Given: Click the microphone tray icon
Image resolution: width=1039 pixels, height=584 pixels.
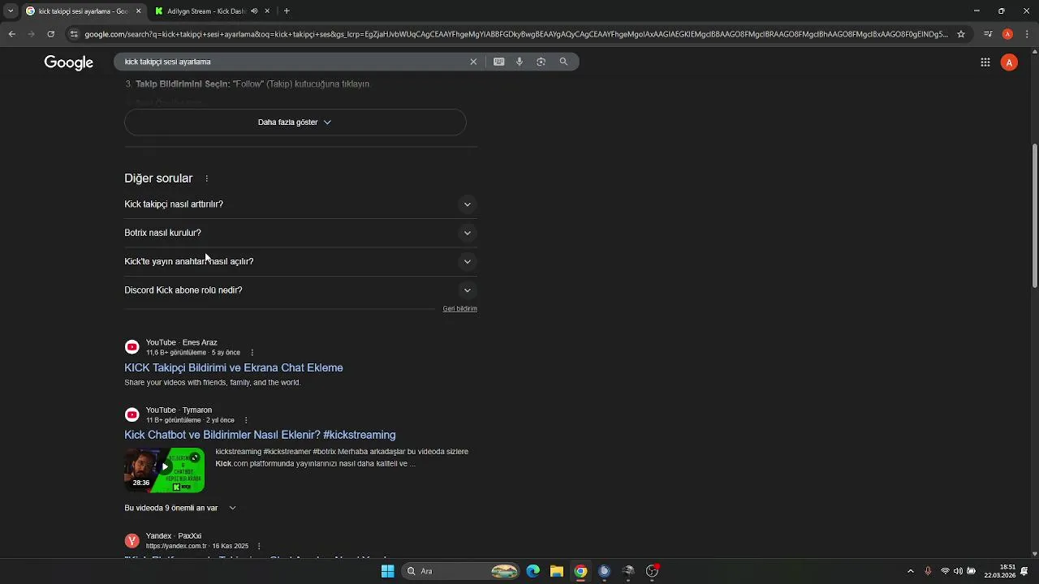Looking at the screenshot, I should coord(928,571).
